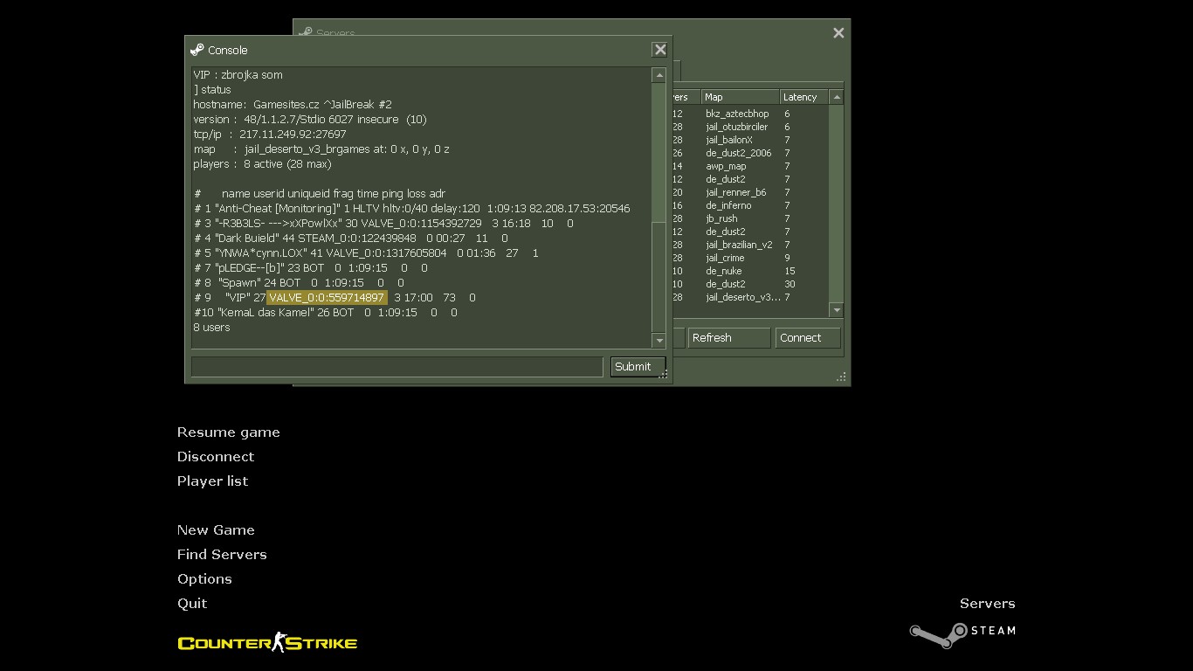Select the jail_otuzbirciler server row
Viewport: 1193px width, 671px height.
click(x=748, y=127)
